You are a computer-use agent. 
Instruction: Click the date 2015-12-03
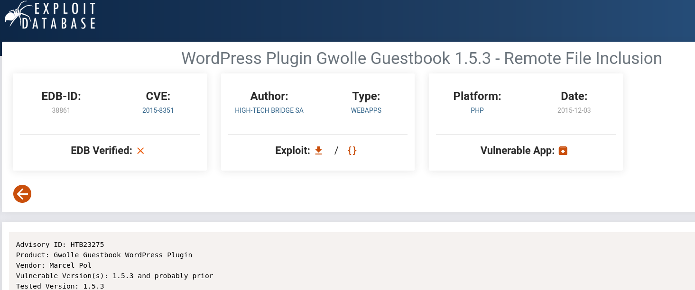click(574, 110)
